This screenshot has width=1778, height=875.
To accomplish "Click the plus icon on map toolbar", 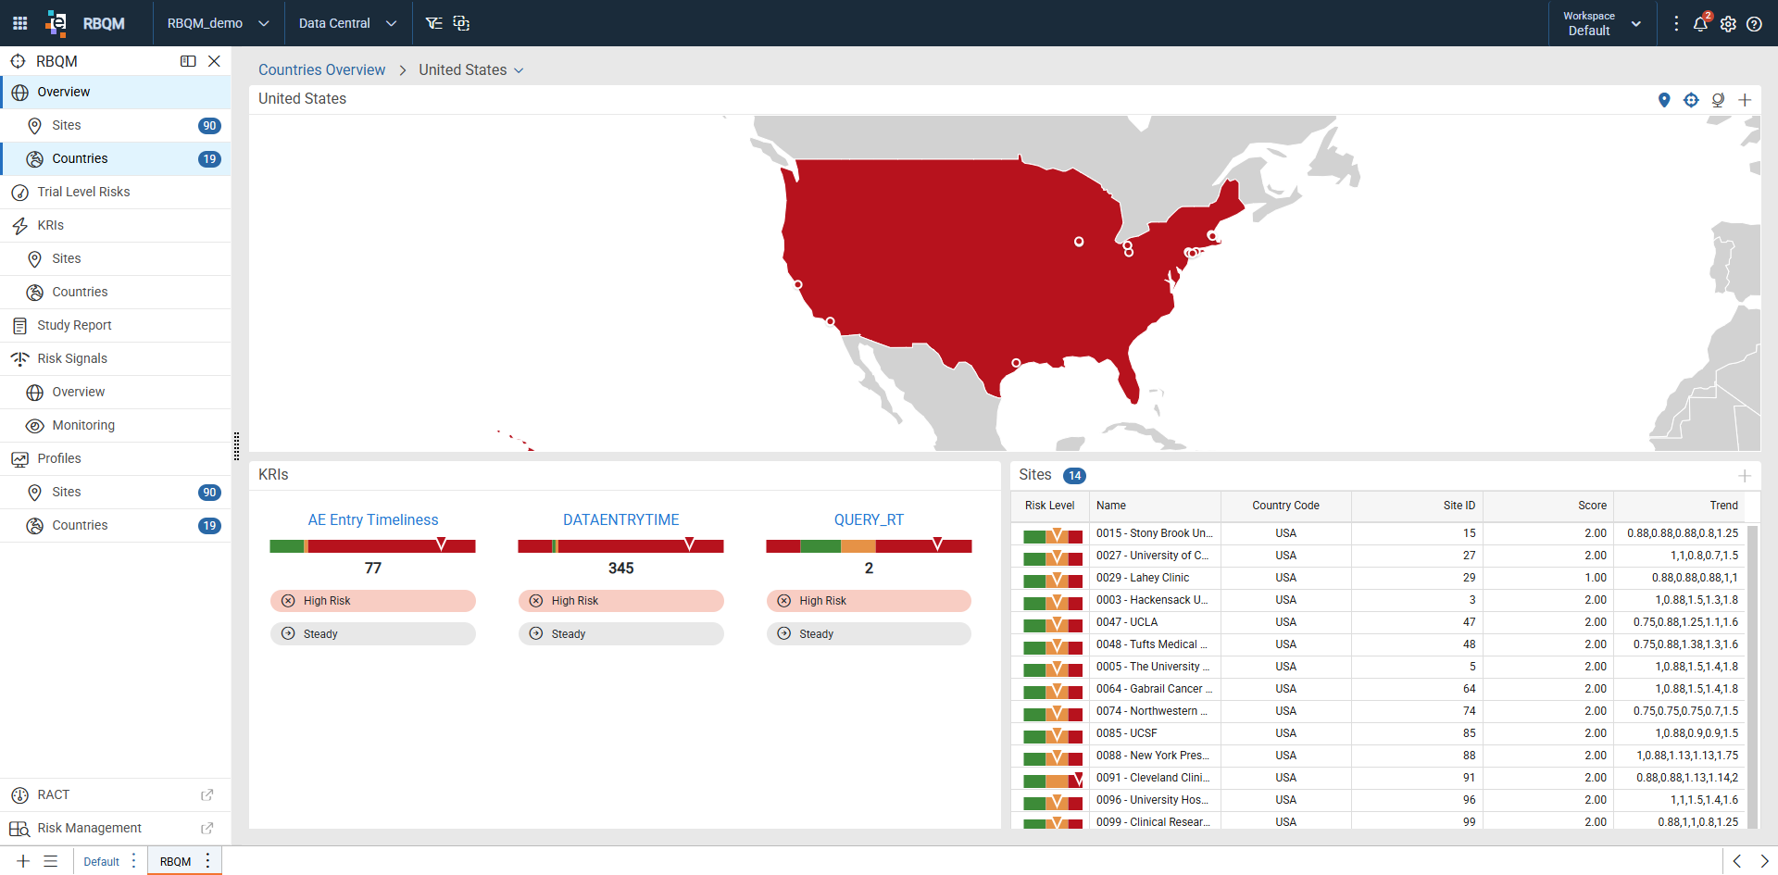I will [x=1745, y=100].
